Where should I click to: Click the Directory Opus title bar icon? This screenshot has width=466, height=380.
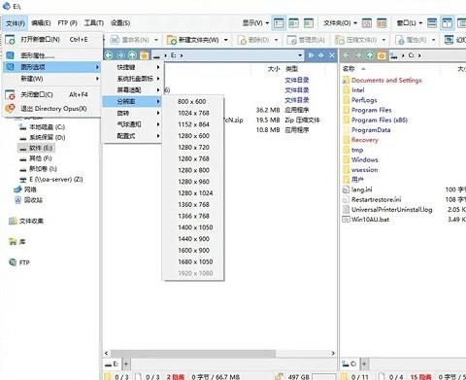pos(7,6)
